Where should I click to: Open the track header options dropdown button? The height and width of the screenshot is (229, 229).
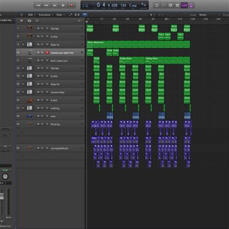(79, 21)
